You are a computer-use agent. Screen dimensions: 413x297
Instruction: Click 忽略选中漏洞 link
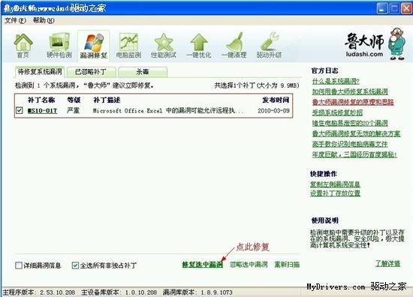[249, 265]
